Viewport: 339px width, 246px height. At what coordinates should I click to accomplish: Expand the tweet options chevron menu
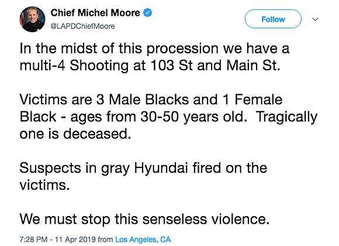[x=315, y=19]
